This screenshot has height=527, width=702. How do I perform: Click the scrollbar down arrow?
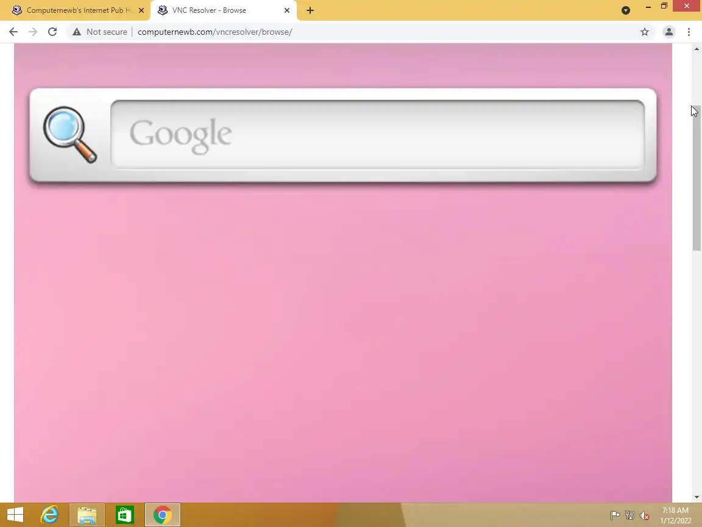(697, 497)
